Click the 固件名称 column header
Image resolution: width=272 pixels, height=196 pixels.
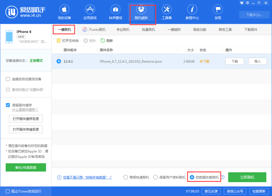pyautogui.click(x=106, y=50)
